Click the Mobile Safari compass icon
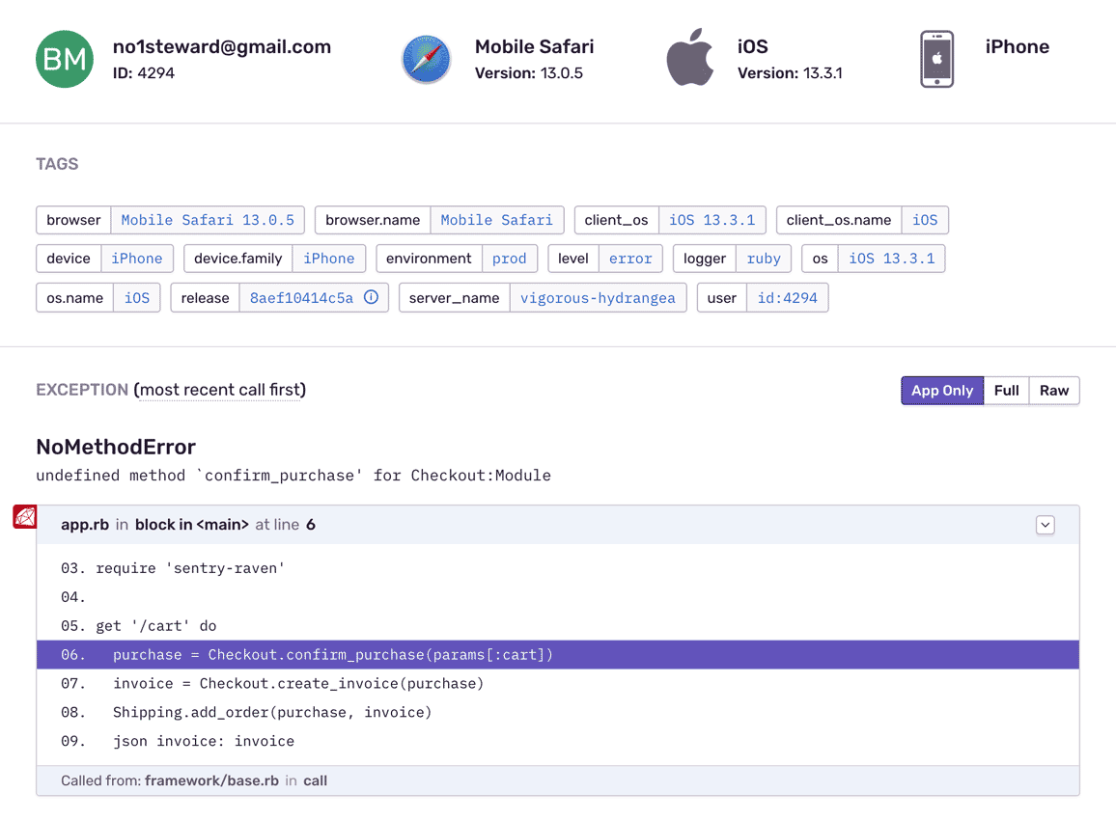This screenshot has width=1116, height=820. coord(426,59)
